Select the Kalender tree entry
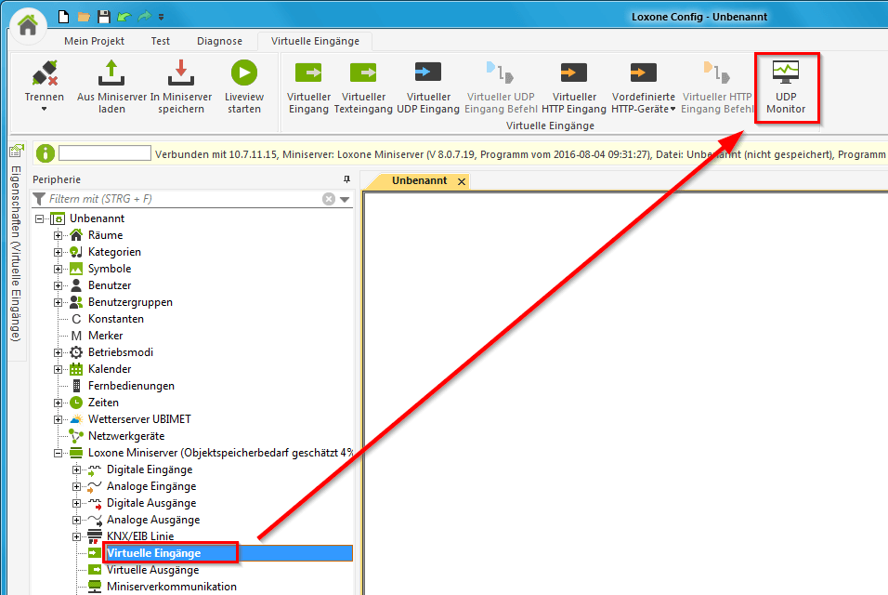This screenshot has height=595, width=888. (x=111, y=368)
